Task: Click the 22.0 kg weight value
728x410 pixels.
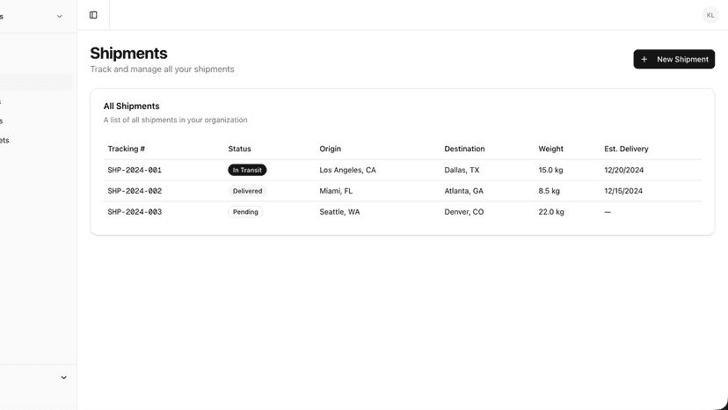Action: coord(551,212)
